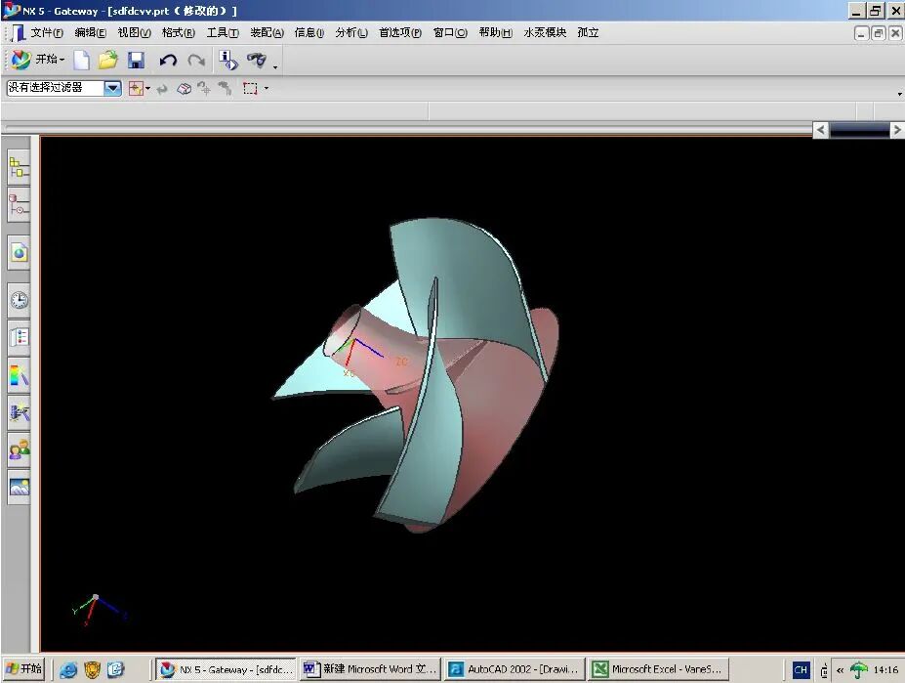The width and height of the screenshot is (905, 683).
Task: Open the 首选项(P) menu
Action: pyautogui.click(x=400, y=33)
